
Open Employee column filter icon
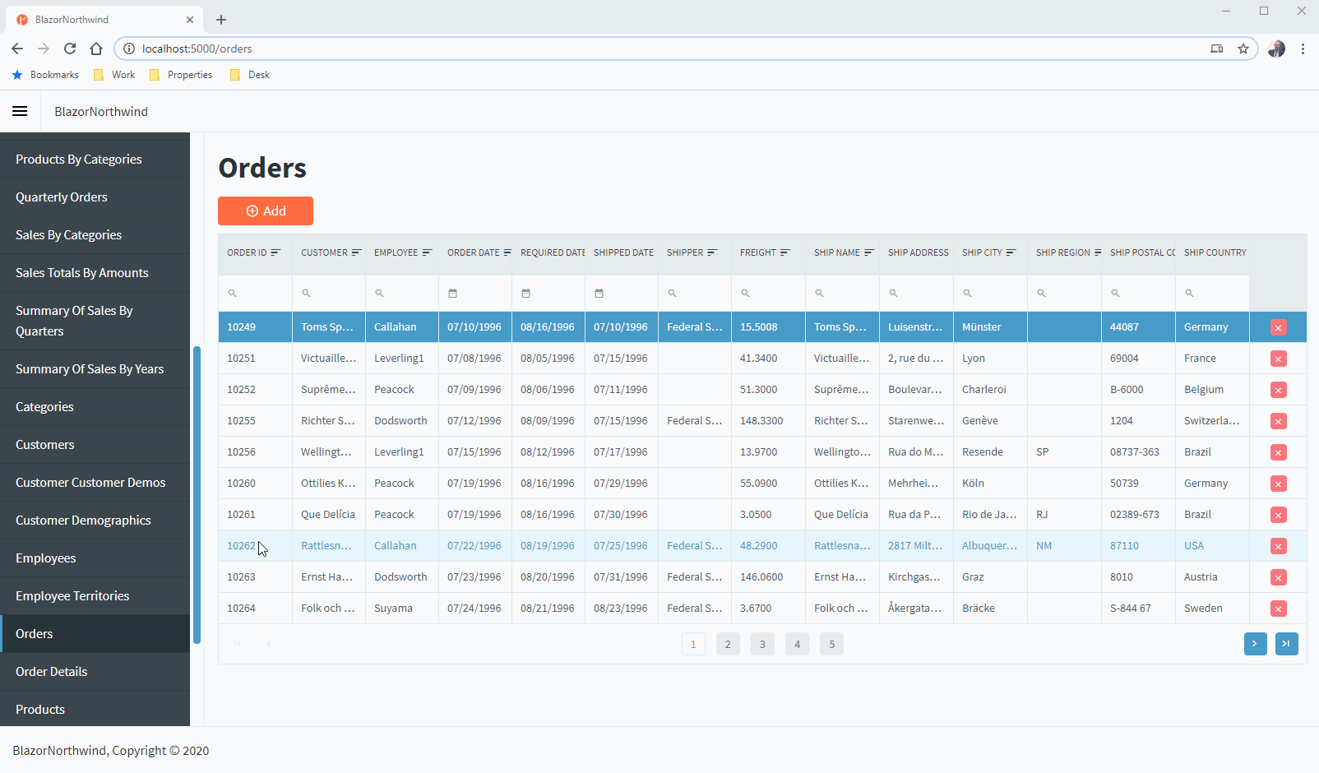pos(427,252)
